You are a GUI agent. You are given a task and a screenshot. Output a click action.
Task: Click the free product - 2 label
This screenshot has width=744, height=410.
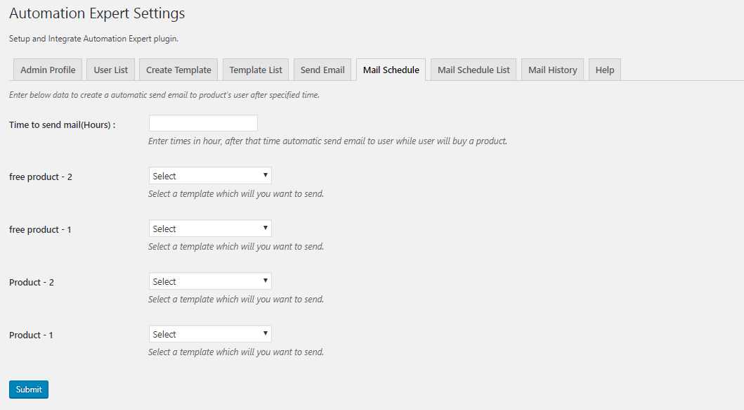pos(41,177)
